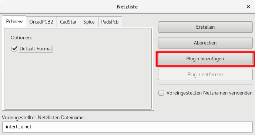The height and width of the screenshot is (135, 255).
Task: Cancel via the Abbrechen button
Action: click(205, 43)
